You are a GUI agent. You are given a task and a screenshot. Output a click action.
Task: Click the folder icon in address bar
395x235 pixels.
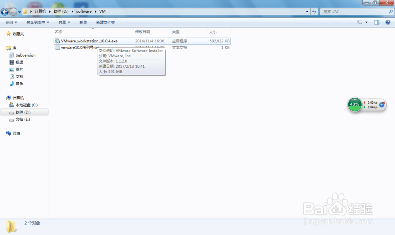(x=25, y=11)
